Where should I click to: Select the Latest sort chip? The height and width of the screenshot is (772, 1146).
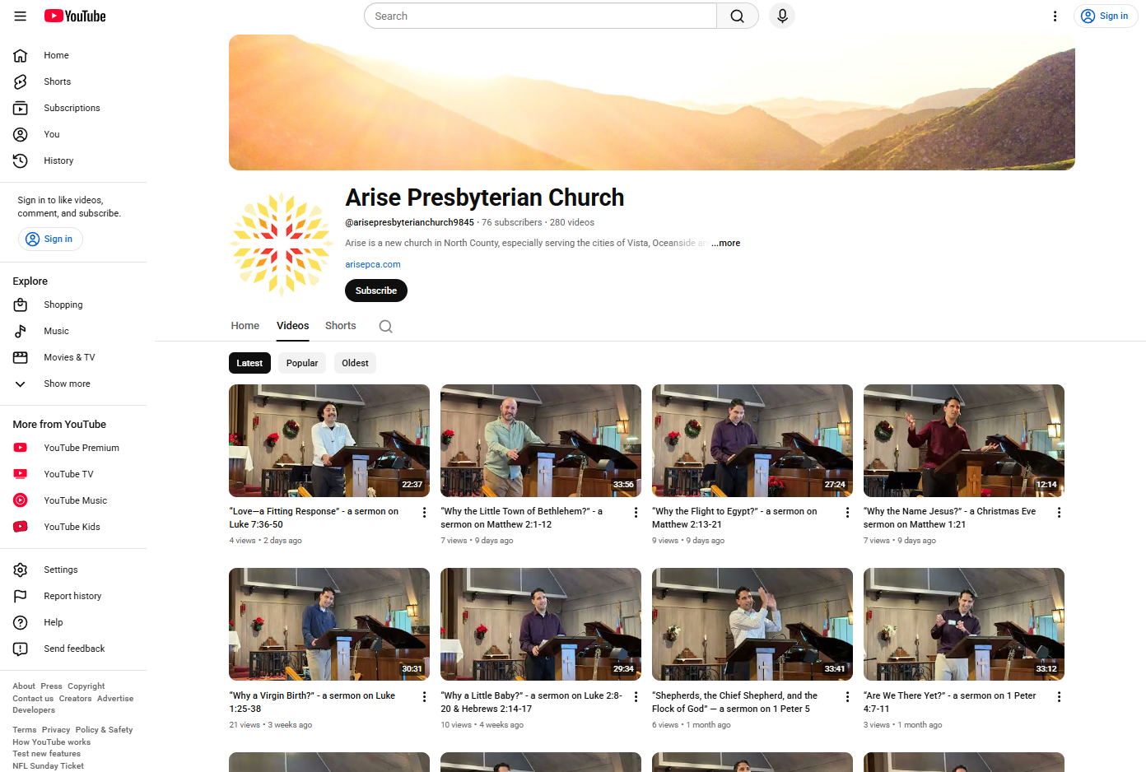tap(249, 363)
